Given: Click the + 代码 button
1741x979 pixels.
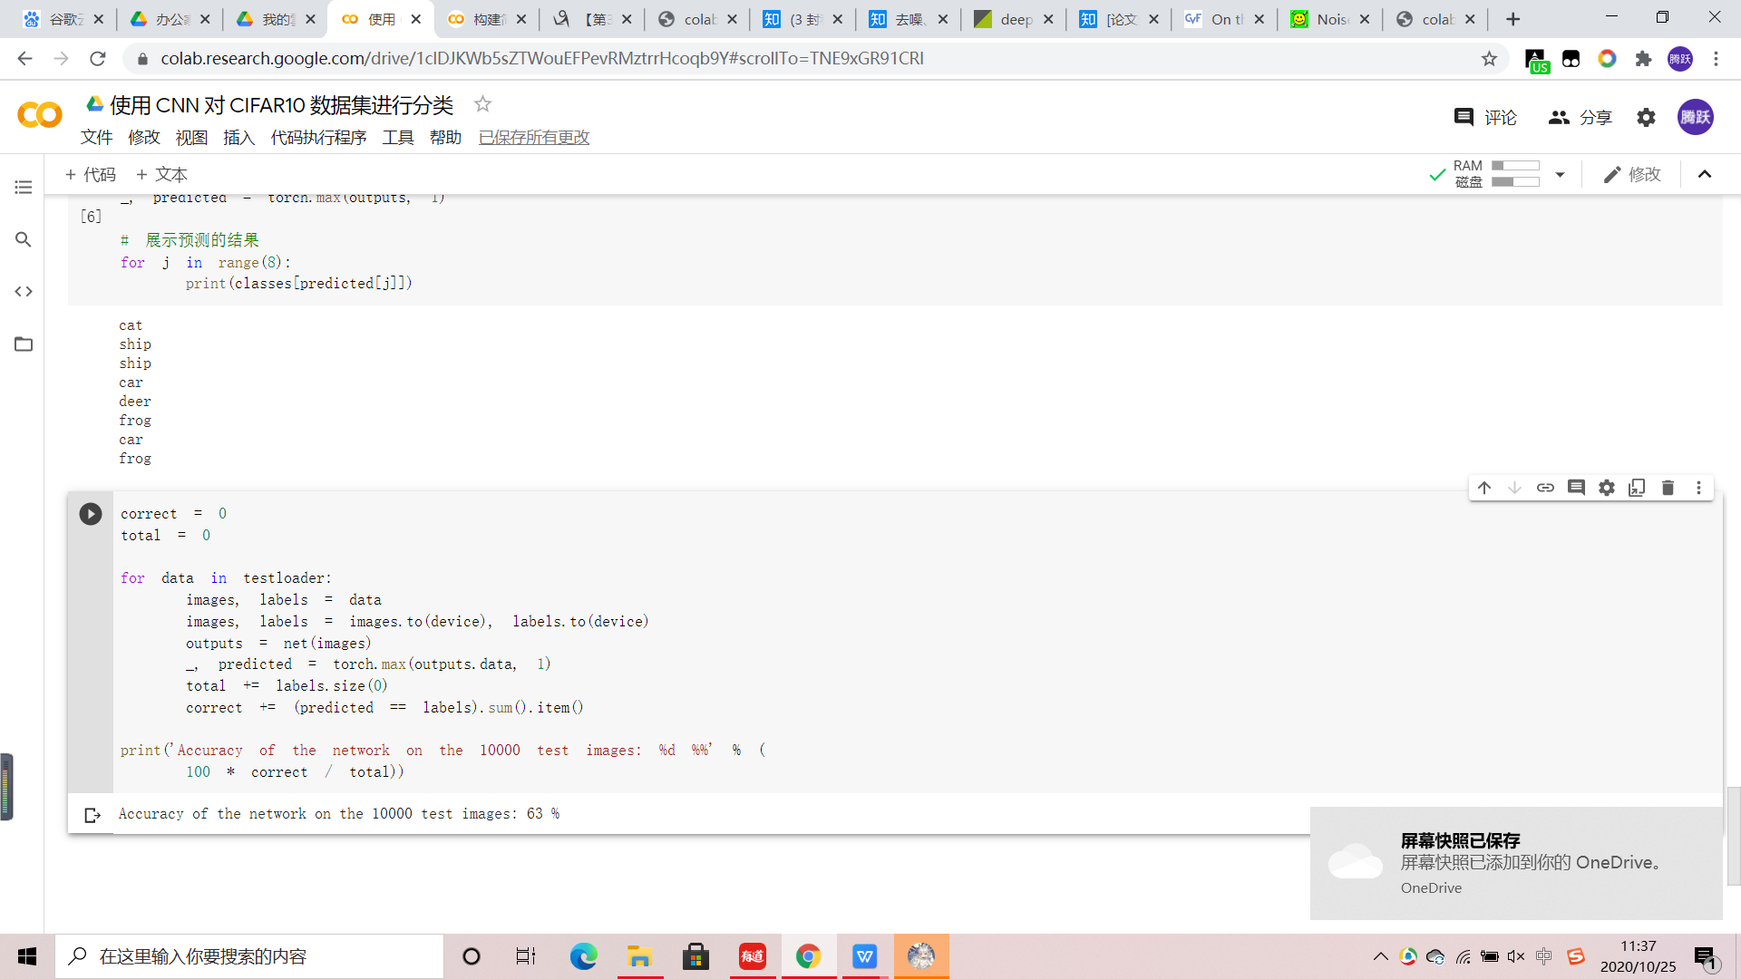Looking at the screenshot, I should [x=90, y=174].
